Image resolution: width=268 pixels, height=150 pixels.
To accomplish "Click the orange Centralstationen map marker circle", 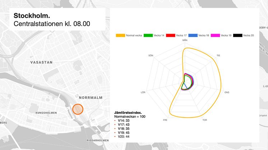I will [x=78, y=109].
